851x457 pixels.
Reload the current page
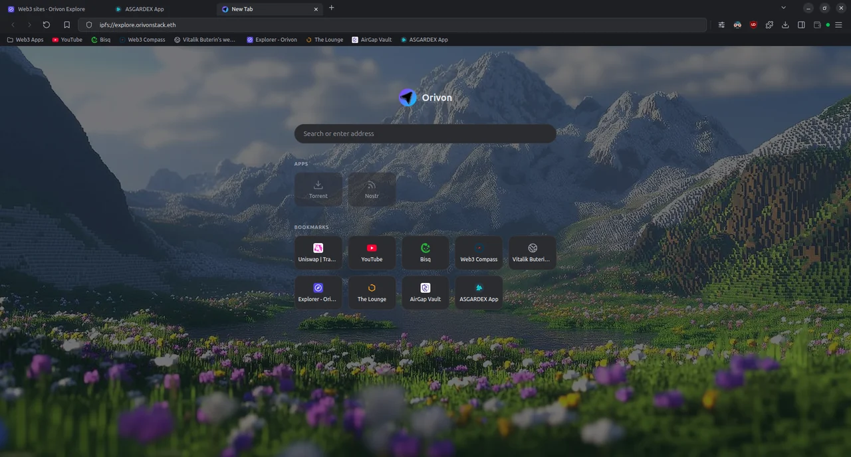click(47, 25)
